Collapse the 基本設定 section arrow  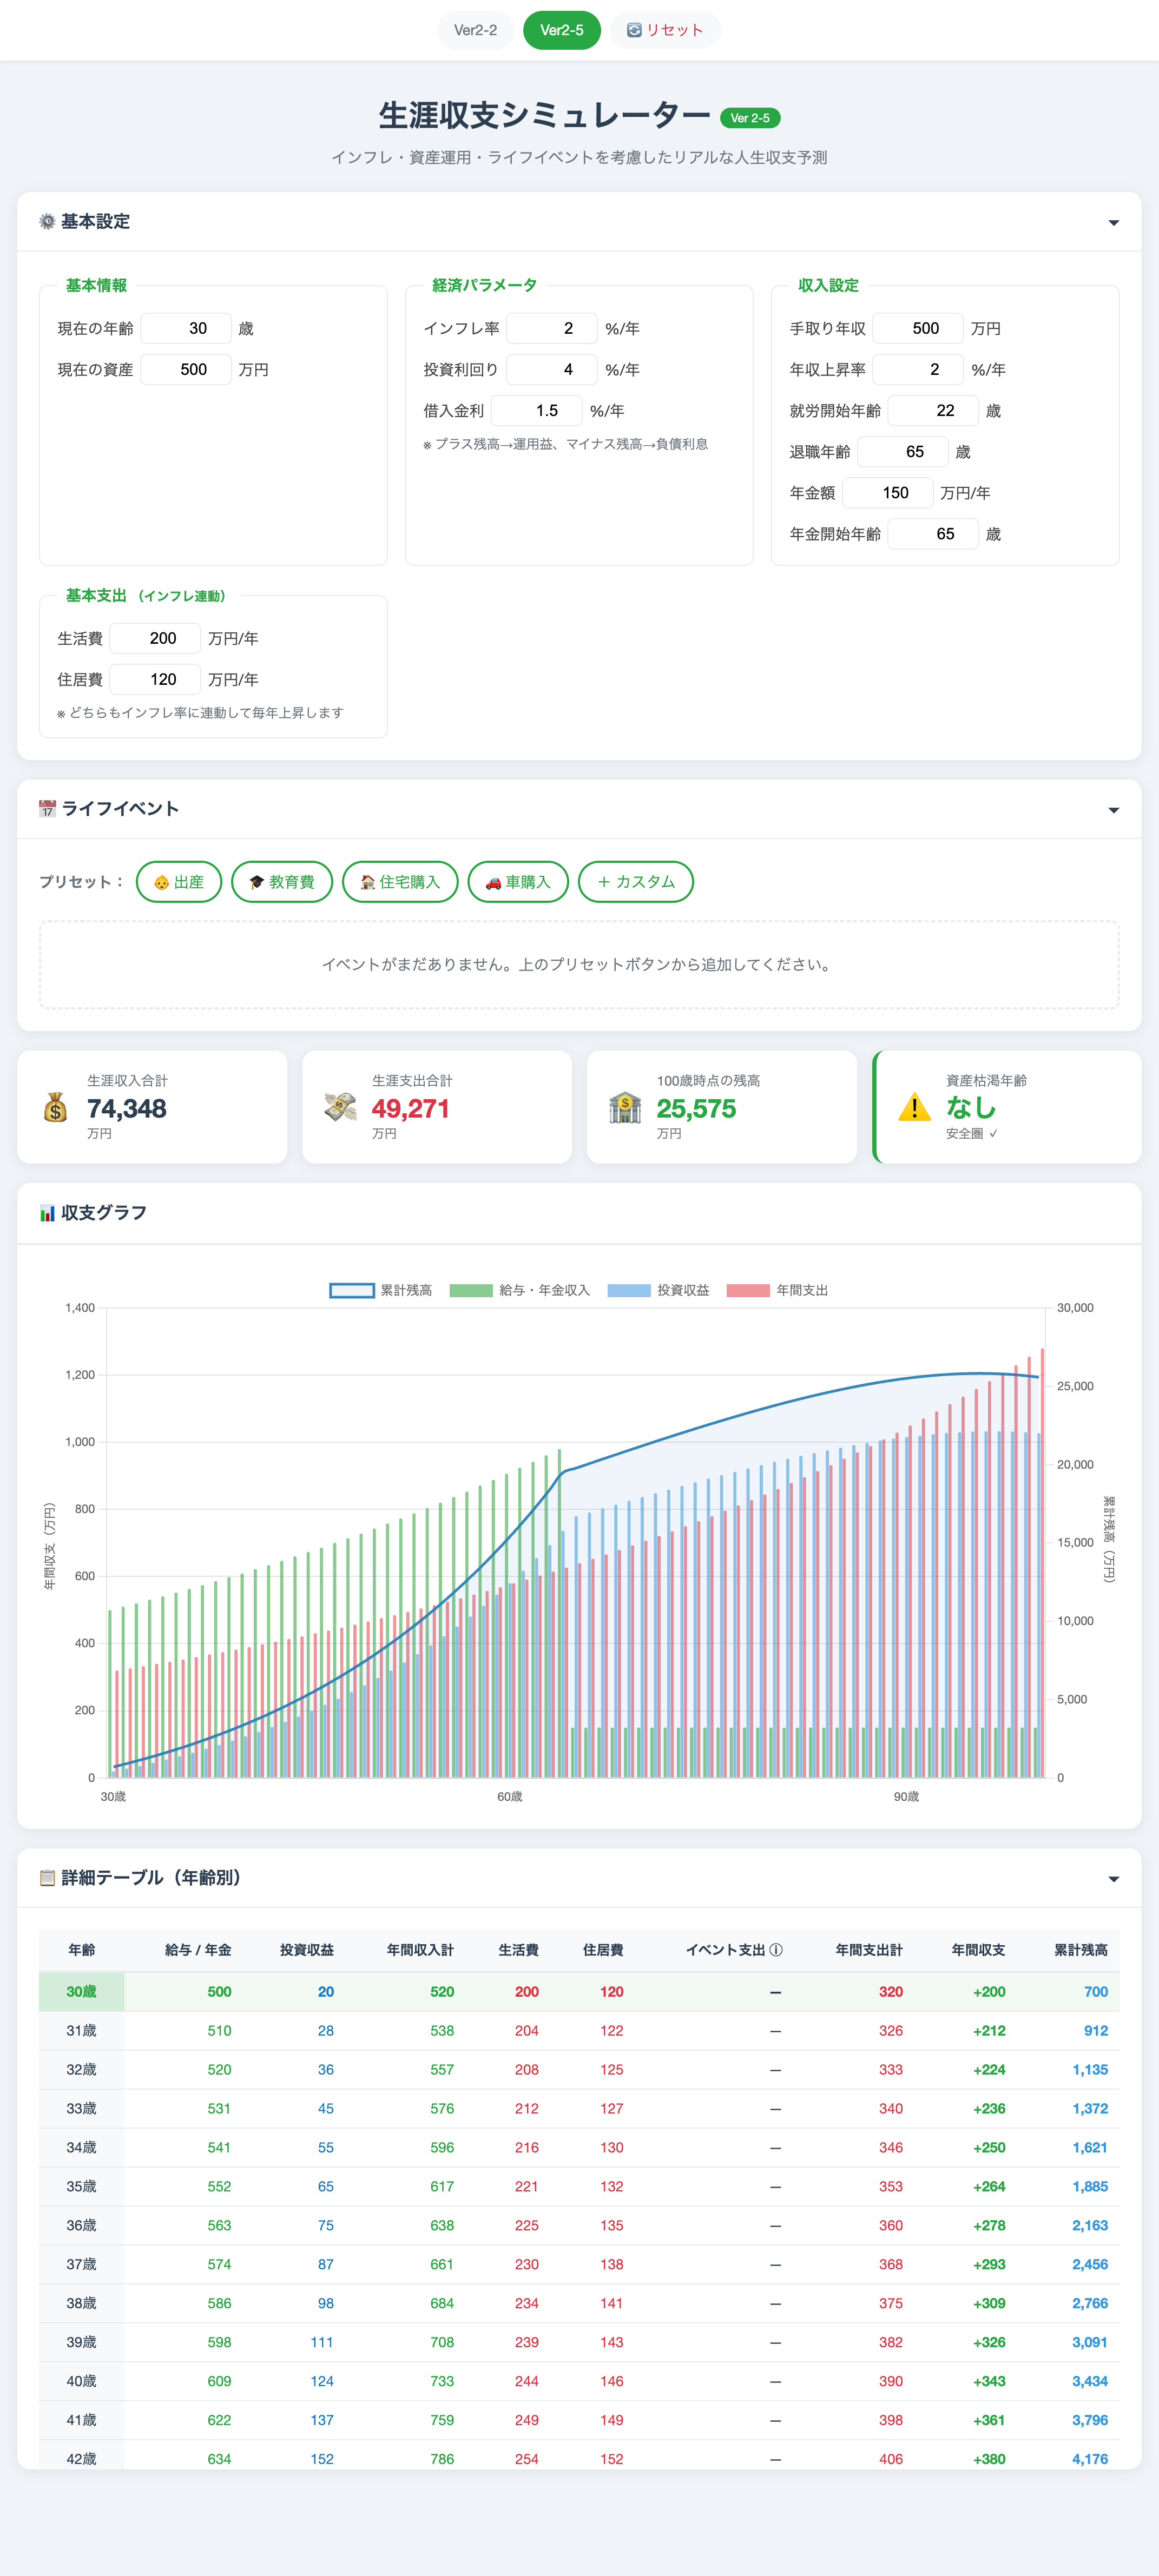point(1113,223)
